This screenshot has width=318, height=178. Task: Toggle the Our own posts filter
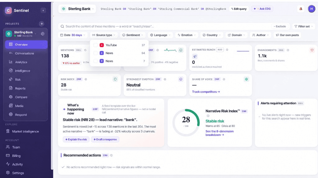[x=287, y=35]
